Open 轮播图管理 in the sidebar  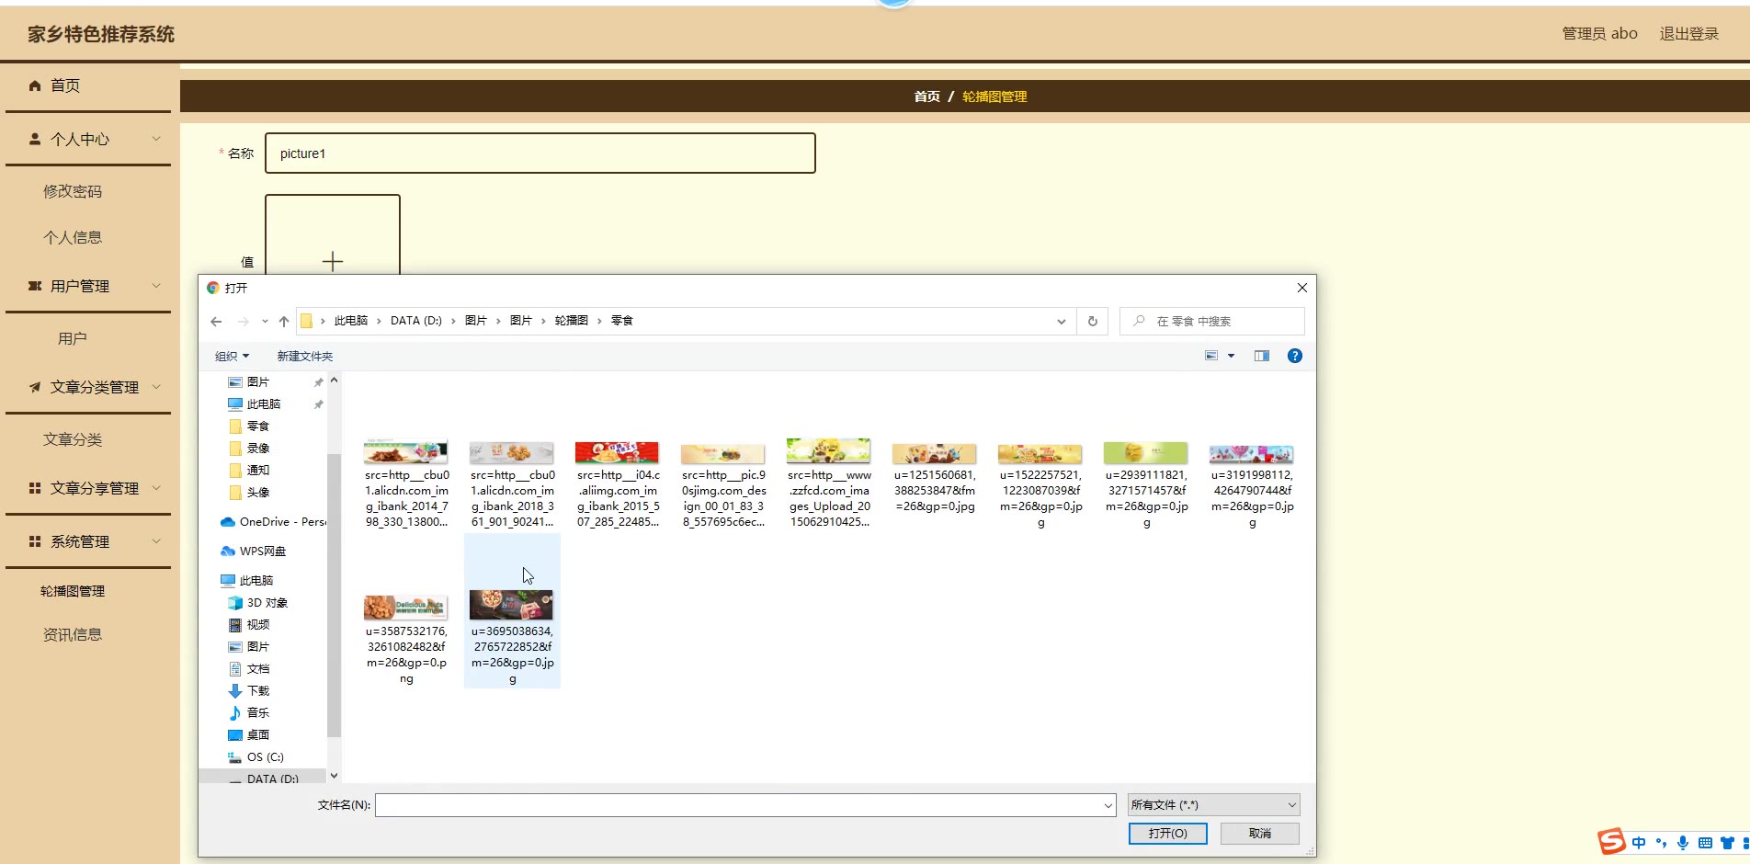pyautogui.click(x=73, y=591)
